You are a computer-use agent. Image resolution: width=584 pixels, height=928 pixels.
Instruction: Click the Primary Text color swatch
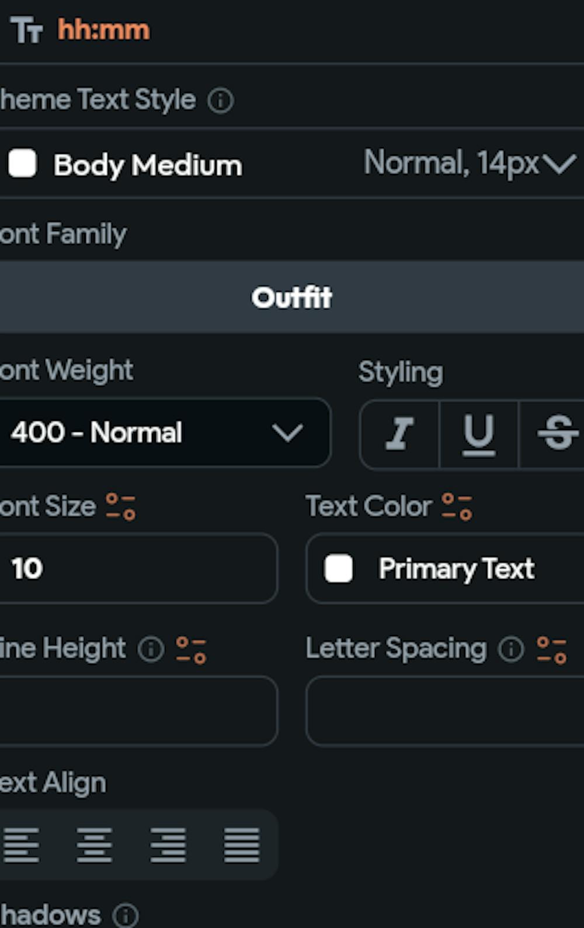[339, 568]
